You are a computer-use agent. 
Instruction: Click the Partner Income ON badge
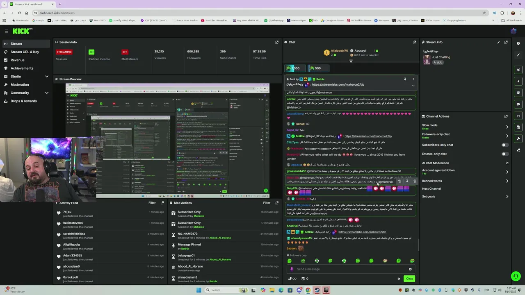91,52
